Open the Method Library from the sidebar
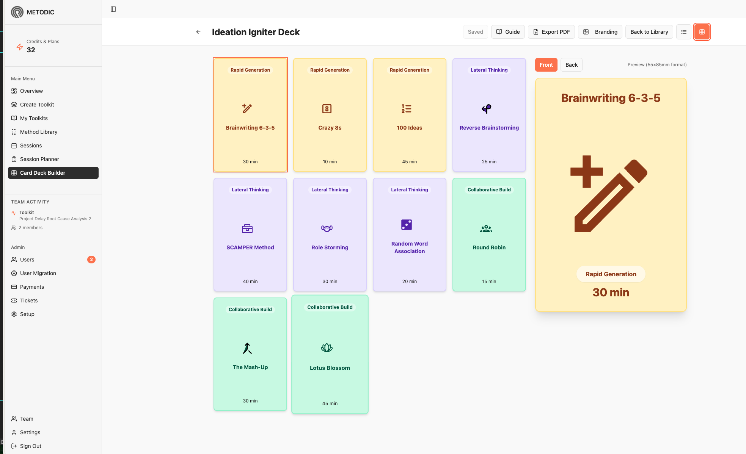This screenshot has width=746, height=454. click(x=38, y=132)
